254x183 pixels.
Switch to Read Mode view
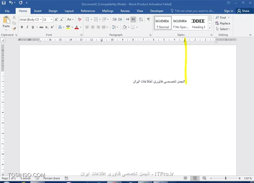[185, 178]
